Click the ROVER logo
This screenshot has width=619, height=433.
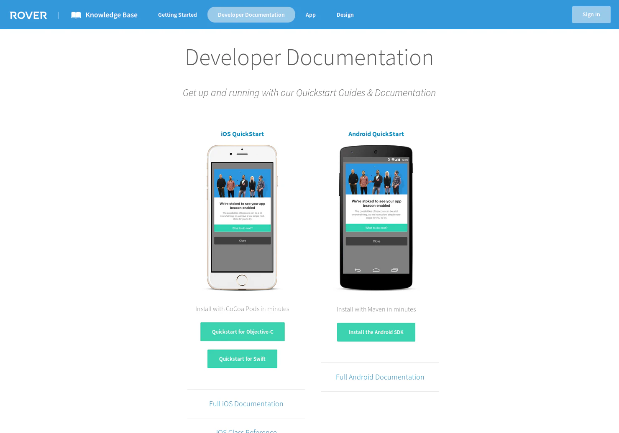pyautogui.click(x=28, y=15)
